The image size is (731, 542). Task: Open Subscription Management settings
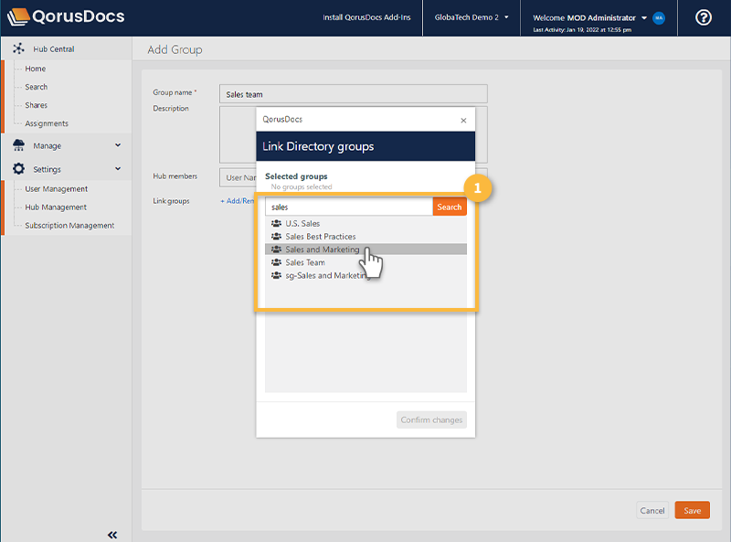click(x=70, y=225)
